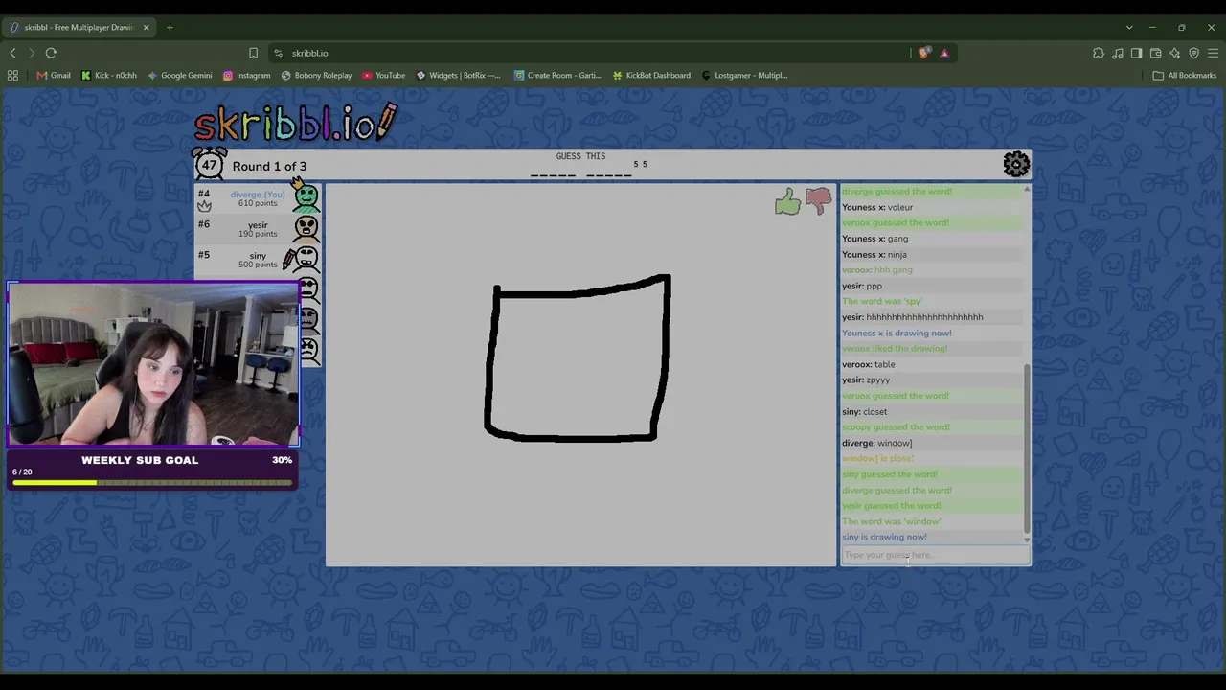Open the Brave Wallet icon

tap(1155, 53)
